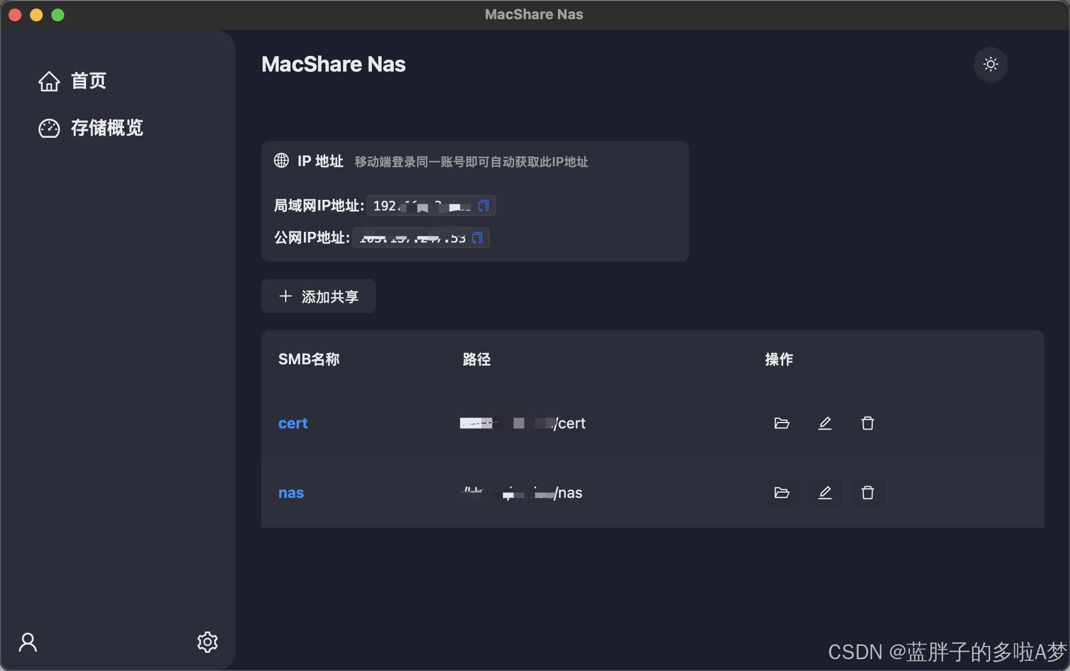Viewport: 1070px width, 671px height.
Task: Click the 局域网IP地址 address field
Action: click(431, 206)
